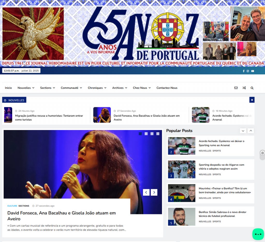Click the embroidered dove banner image

click(33, 33)
